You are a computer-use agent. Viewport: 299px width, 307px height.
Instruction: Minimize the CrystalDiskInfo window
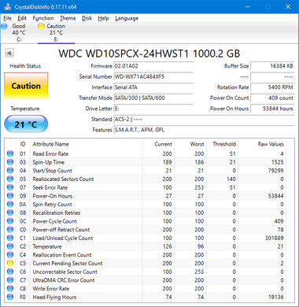point(248,6)
